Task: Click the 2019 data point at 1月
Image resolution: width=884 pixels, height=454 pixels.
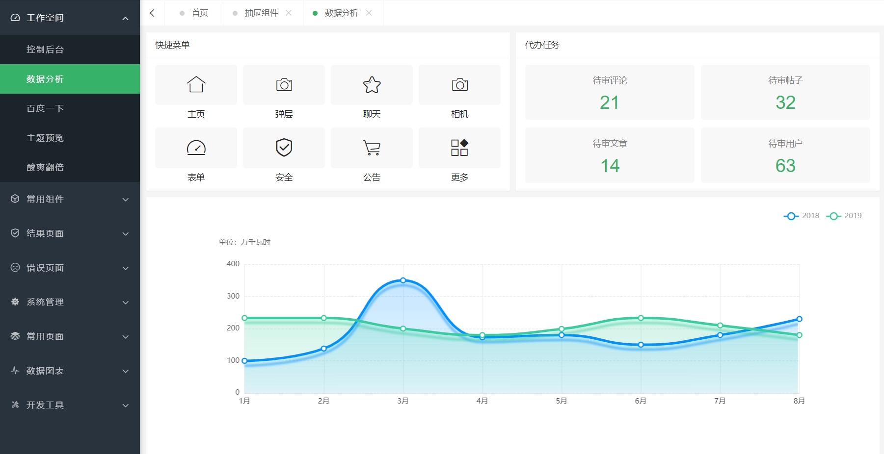Action: coord(244,318)
